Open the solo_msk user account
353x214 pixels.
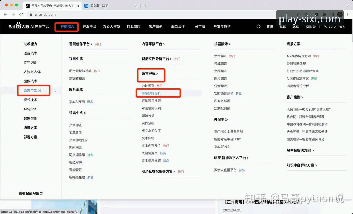coord(334,27)
